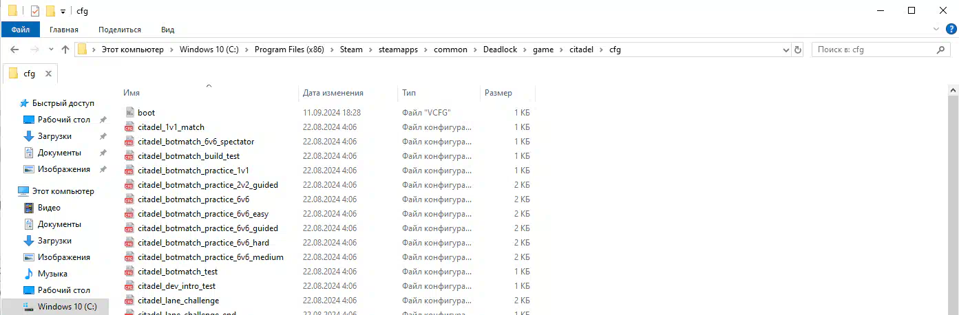This screenshot has width=959, height=315.
Task: Click the folder icon in address bar
Action: [83, 50]
